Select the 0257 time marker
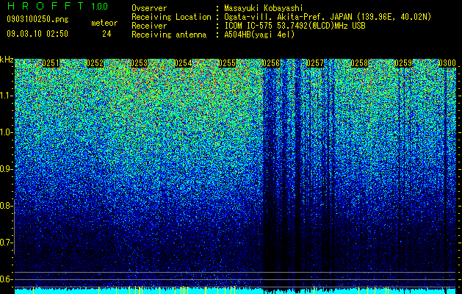This screenshot has height=294, width=462. 315,63
